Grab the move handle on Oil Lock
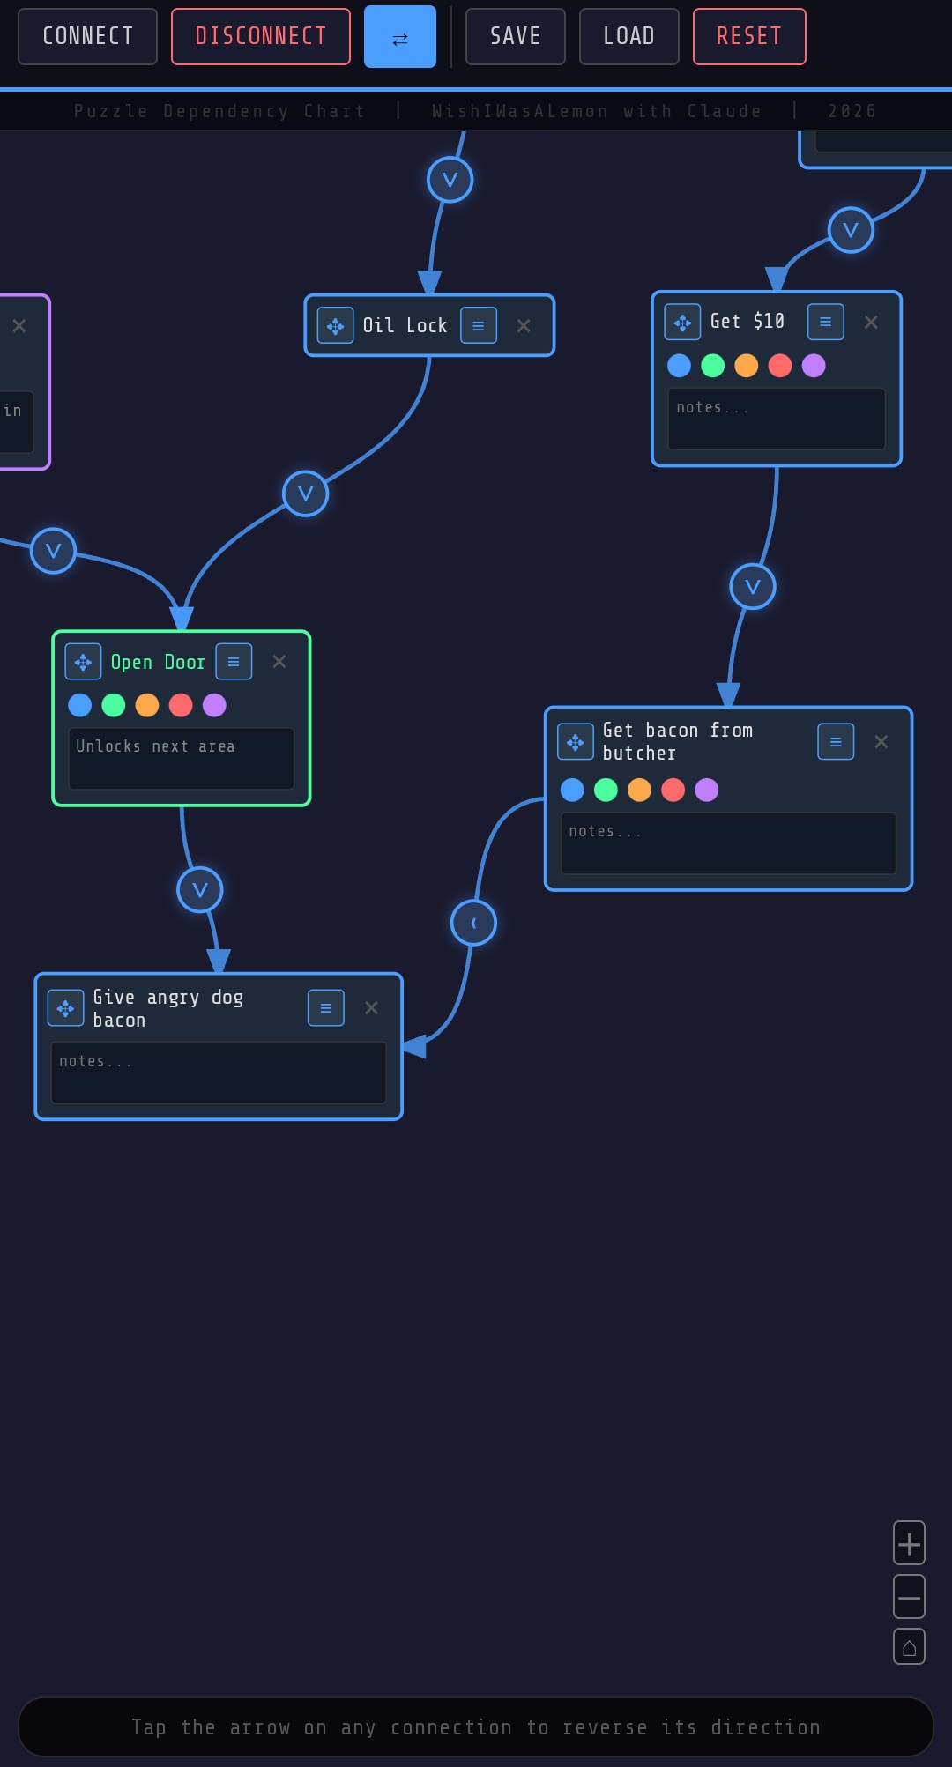The image size is (952, 1767). click(x=336, y=326)
